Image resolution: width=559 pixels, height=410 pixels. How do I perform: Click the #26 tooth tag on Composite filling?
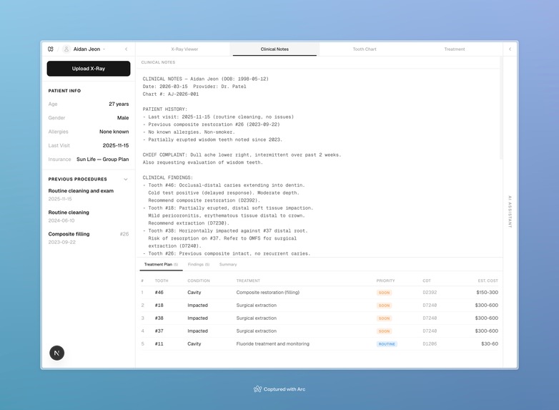tap(124, 234)
